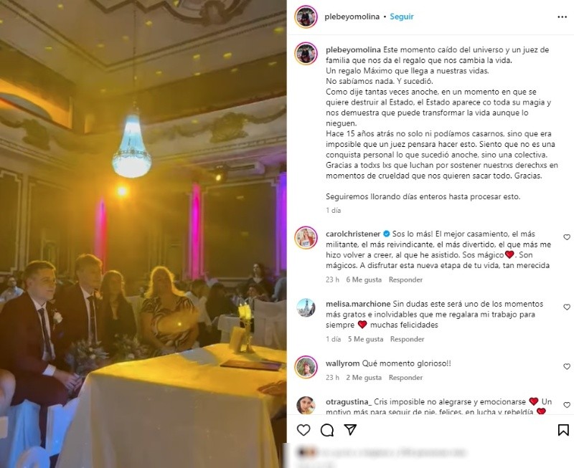Open the comment bubble icon
The height and width of the screenshot is (468, 574).
click(x=326, y=430)
